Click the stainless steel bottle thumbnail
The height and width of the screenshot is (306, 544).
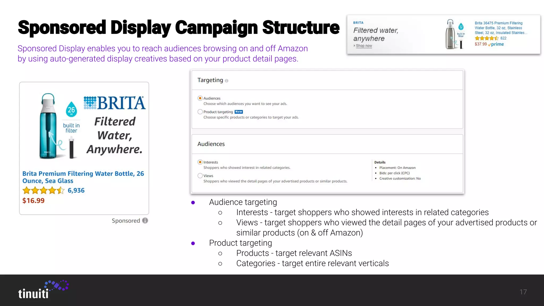[450, 35]
